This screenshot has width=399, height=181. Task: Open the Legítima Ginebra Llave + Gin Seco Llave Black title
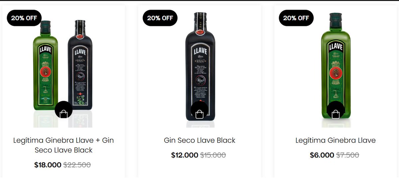(64, 145)
